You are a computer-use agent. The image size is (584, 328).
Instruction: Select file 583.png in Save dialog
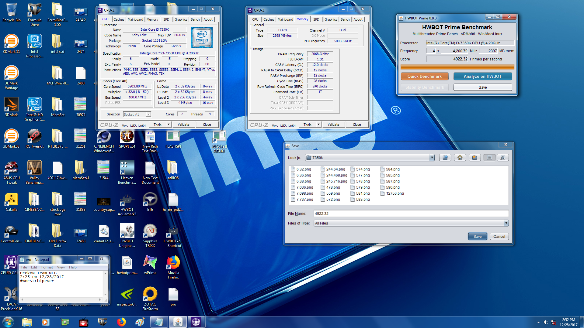tap(360, 200)
